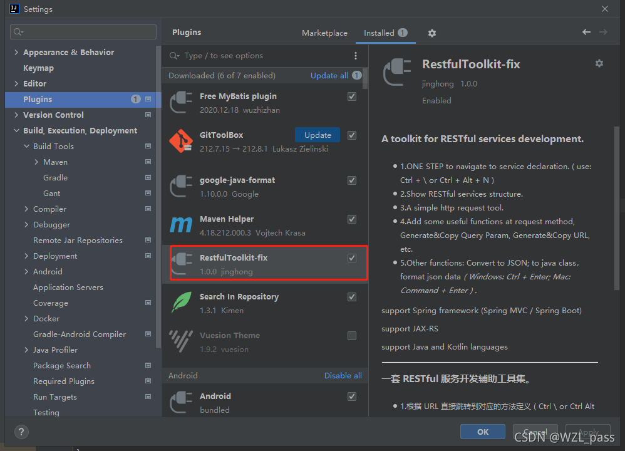The width and height of the screenshot is (625, 451).
Task: Click the project-level icon beside Package Search
Action: (148, 366)
